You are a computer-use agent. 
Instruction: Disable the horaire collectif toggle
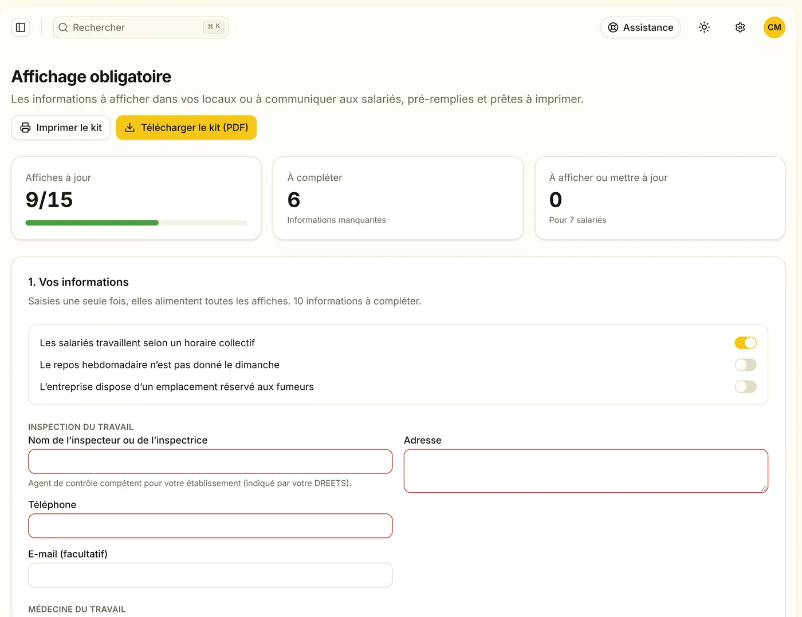[745, 343]
